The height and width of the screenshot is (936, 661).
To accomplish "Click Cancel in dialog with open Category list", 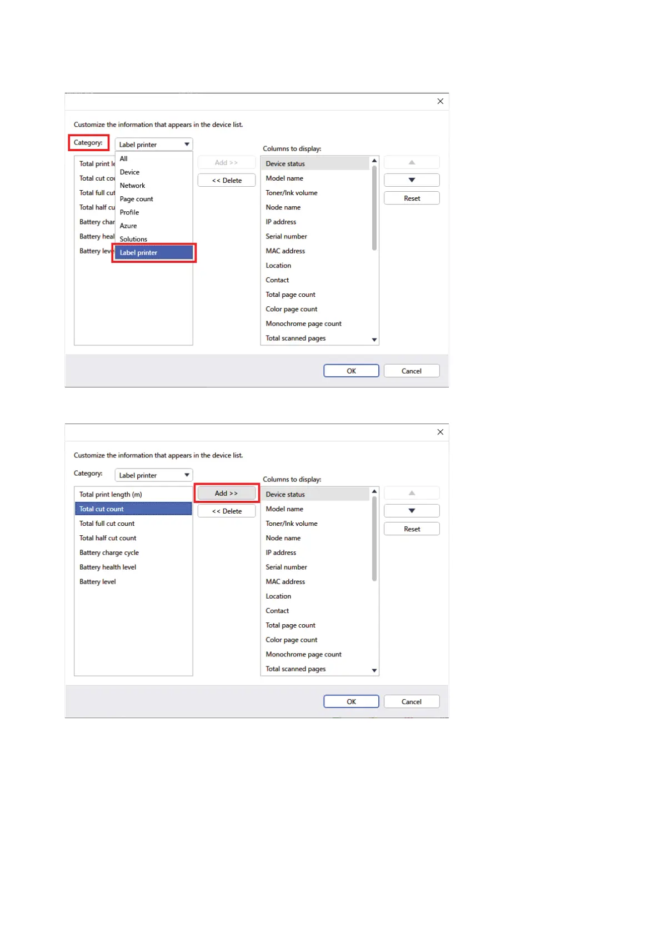I will pos(412,371).
